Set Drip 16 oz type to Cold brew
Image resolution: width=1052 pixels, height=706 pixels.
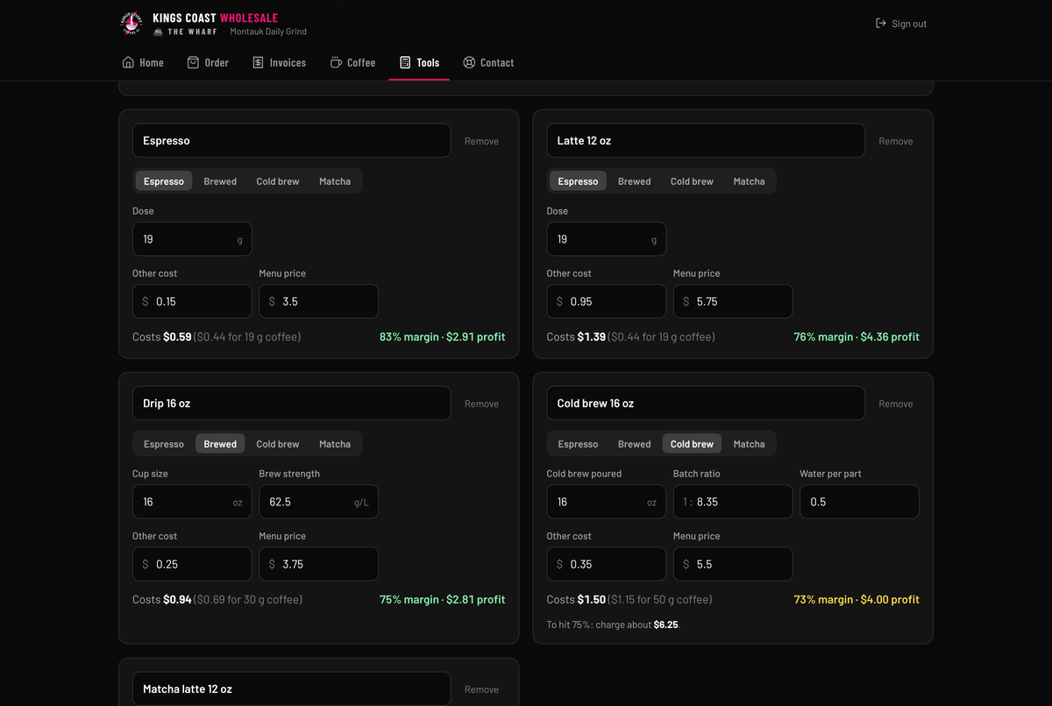[x=278, y=444]
